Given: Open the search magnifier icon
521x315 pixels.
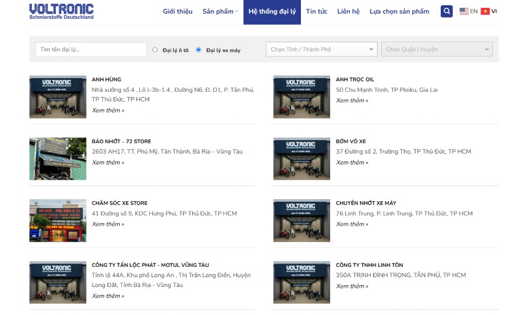Looking at the screenshot, I should 446,11.
